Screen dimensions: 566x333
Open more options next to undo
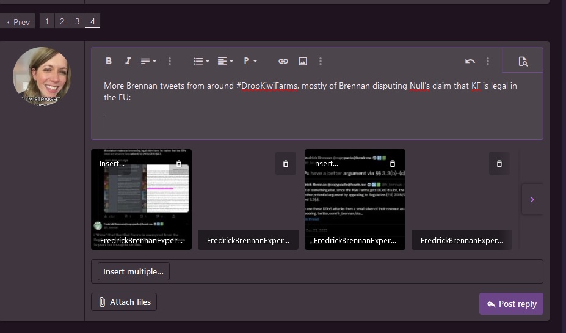pyautogui.click(x=487, y=61)
